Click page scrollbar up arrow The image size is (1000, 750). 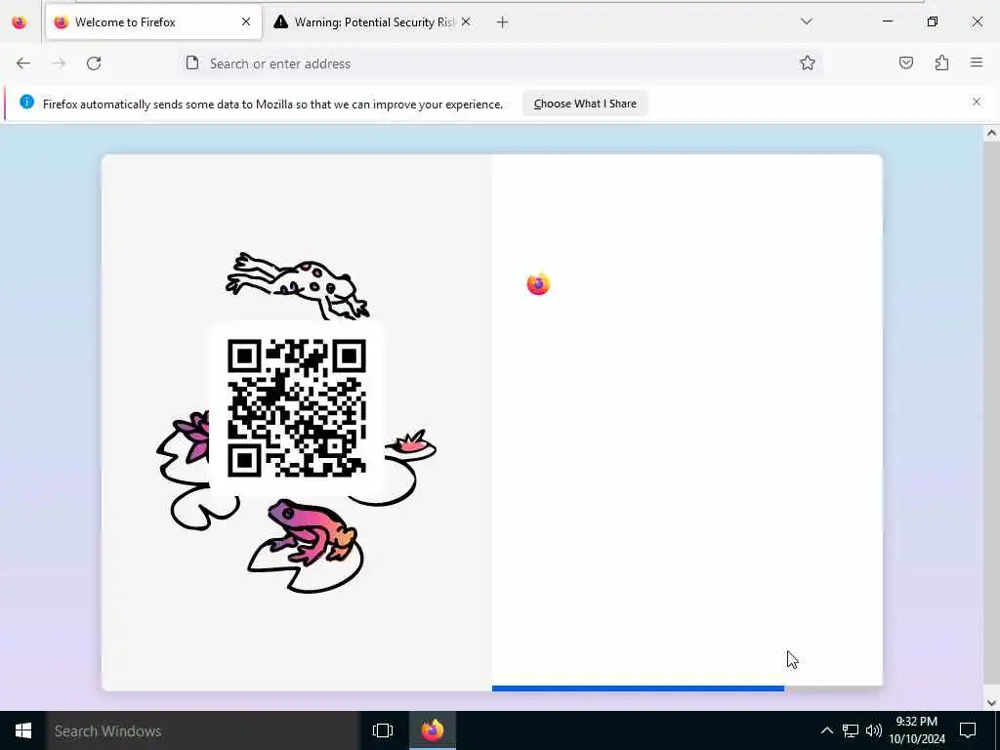(991, 133)
